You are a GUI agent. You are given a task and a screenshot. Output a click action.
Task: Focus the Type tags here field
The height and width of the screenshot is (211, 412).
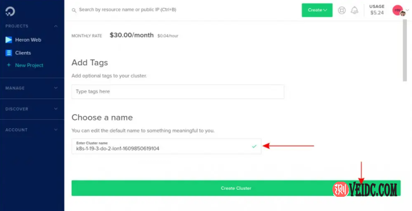click(178, 92)
